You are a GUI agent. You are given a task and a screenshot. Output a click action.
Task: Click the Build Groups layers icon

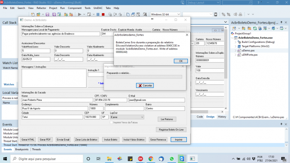[x=273, y=29]
